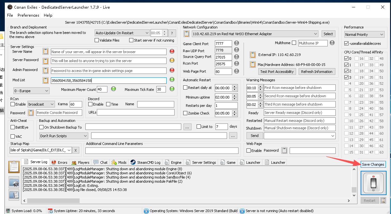This screenshot has width=391, height=214.
Task: Enable RCon with its Enable checkbox
Action: tap(12, 104)
